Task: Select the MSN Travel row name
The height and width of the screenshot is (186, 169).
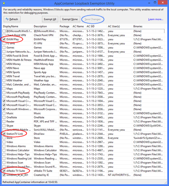Action: point(13,76)
